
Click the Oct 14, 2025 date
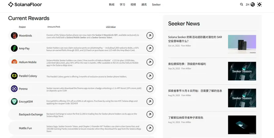coord(174,46)
